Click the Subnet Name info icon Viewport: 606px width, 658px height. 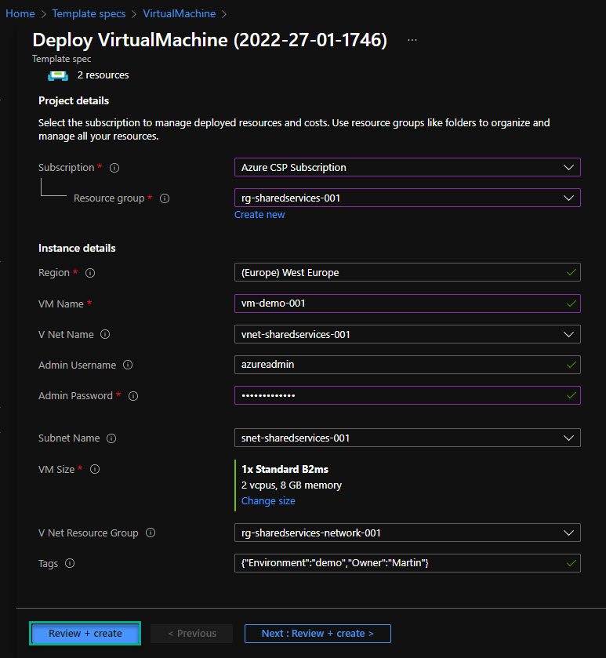pos(111,438)
